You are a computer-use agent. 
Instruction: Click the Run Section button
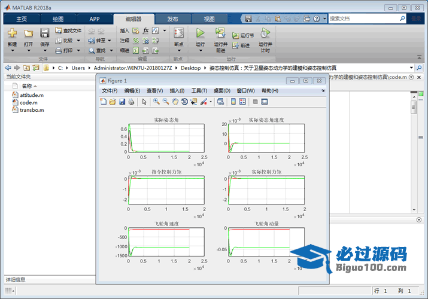pos(243,35)
